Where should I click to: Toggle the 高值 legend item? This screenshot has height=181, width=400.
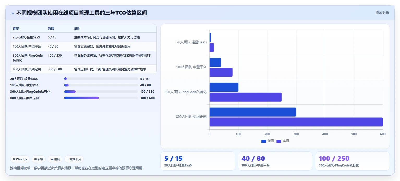(x=283, y=141)
